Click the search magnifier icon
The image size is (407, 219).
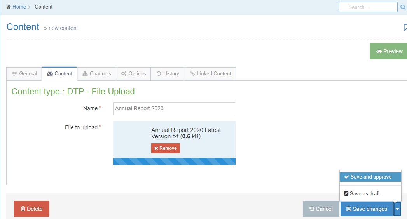tap(403, 7)
